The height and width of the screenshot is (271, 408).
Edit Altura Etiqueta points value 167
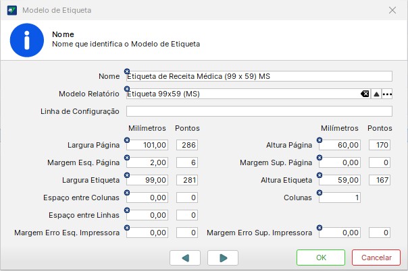point(380,180)
